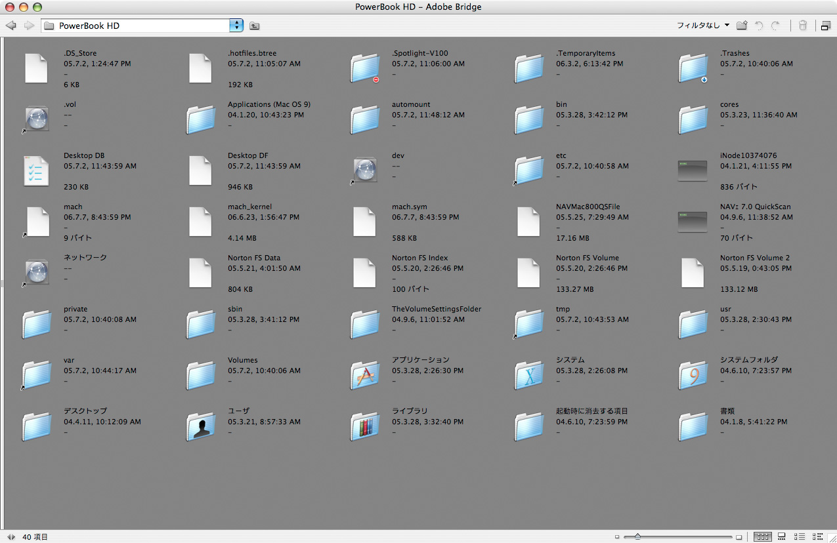Click the "etc" folder name
This screenshot has width=837, height=543.
point(561,155)
